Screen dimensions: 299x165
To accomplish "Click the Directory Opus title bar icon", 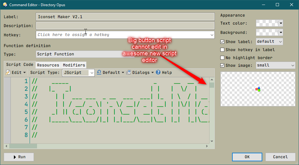I will pos(5,5).
